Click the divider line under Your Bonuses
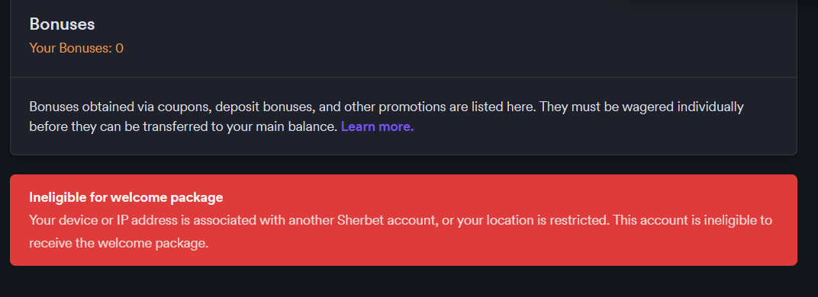 click(403, 77)
